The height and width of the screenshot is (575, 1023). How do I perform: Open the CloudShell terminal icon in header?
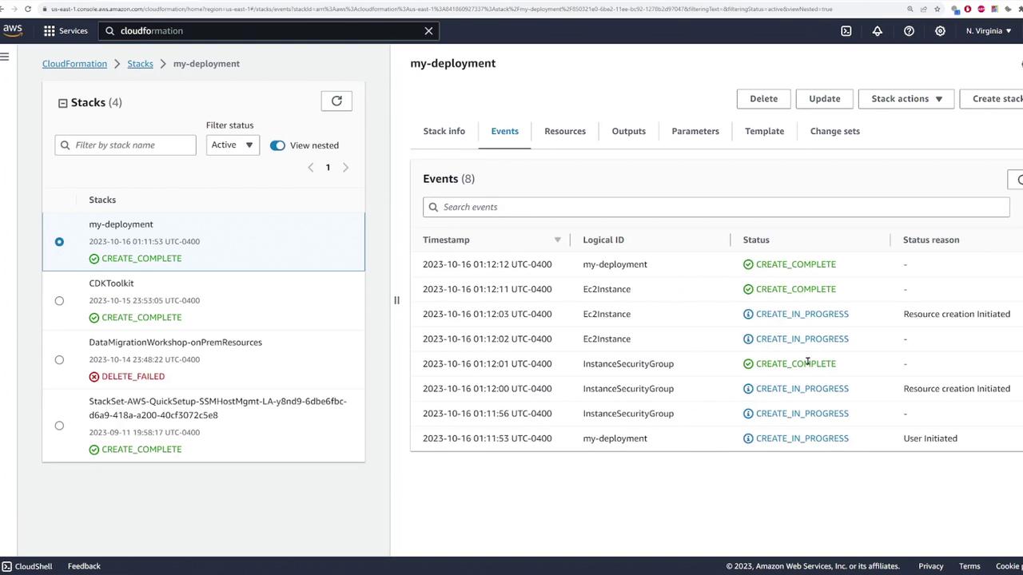pos(846,30)
